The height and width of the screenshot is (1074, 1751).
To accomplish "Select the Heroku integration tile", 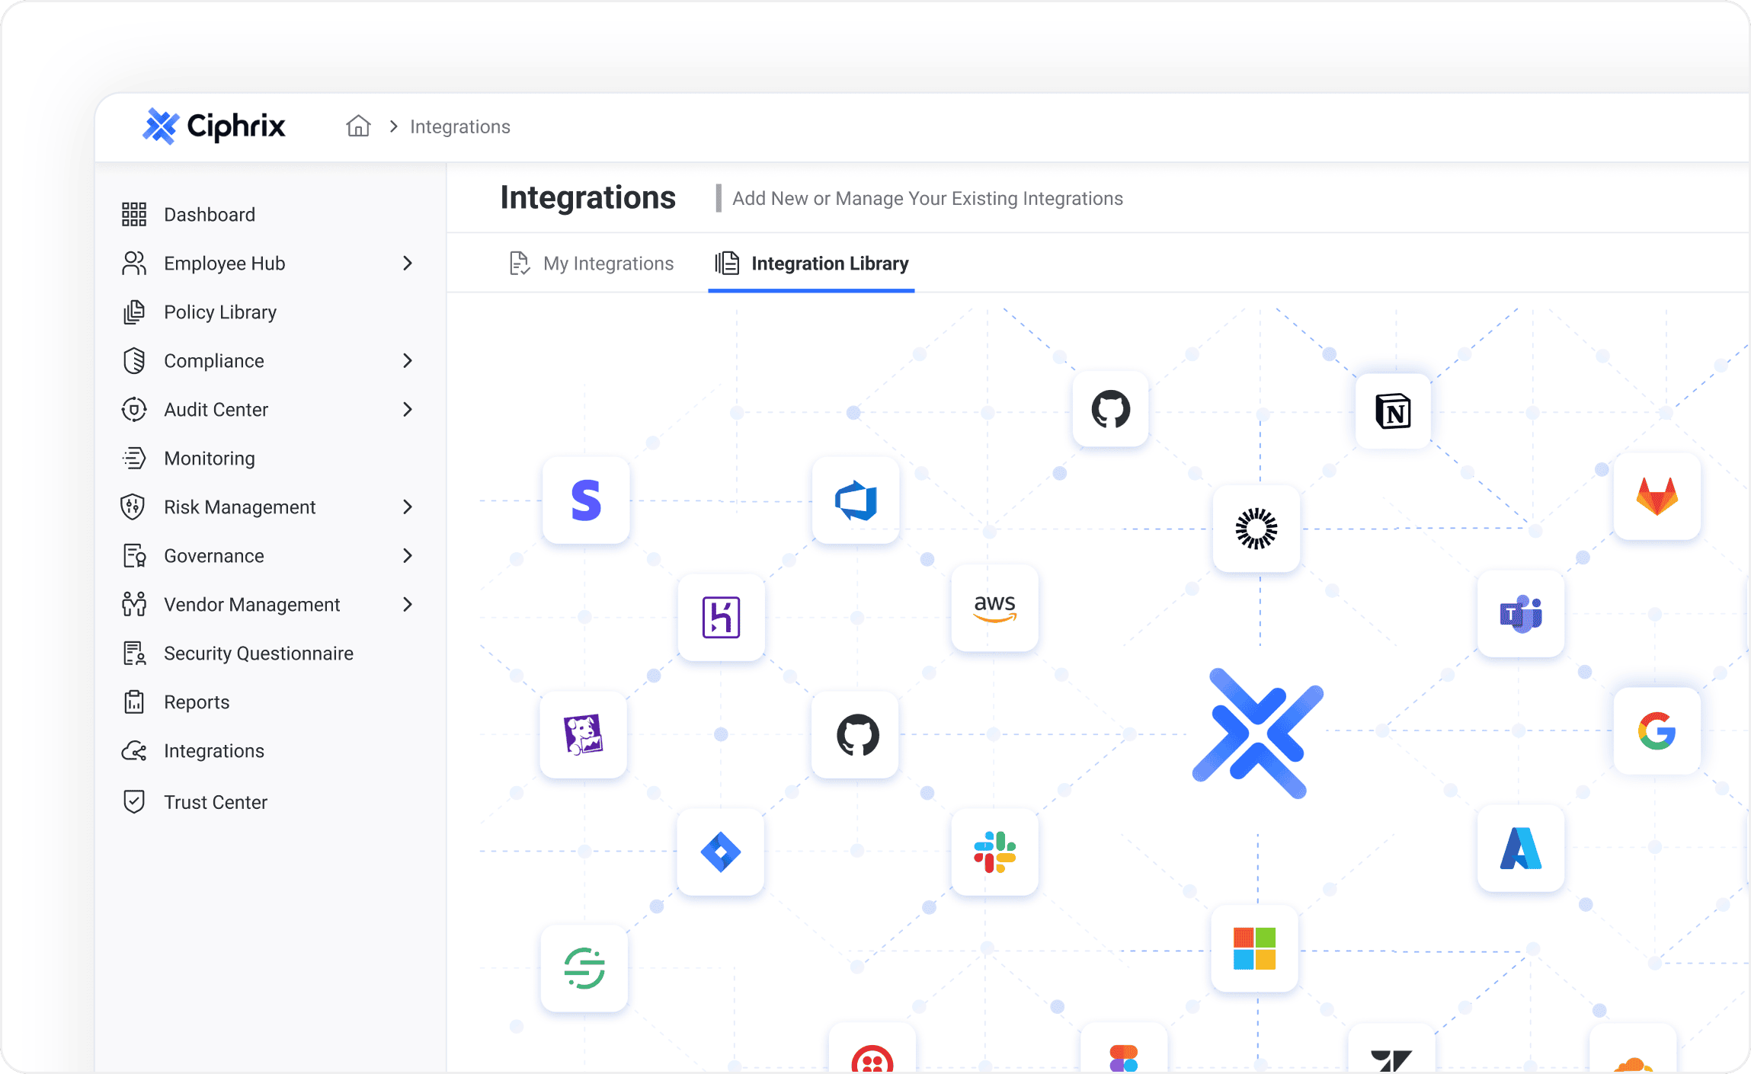I will pyautogui.click(x=721, y=617).
